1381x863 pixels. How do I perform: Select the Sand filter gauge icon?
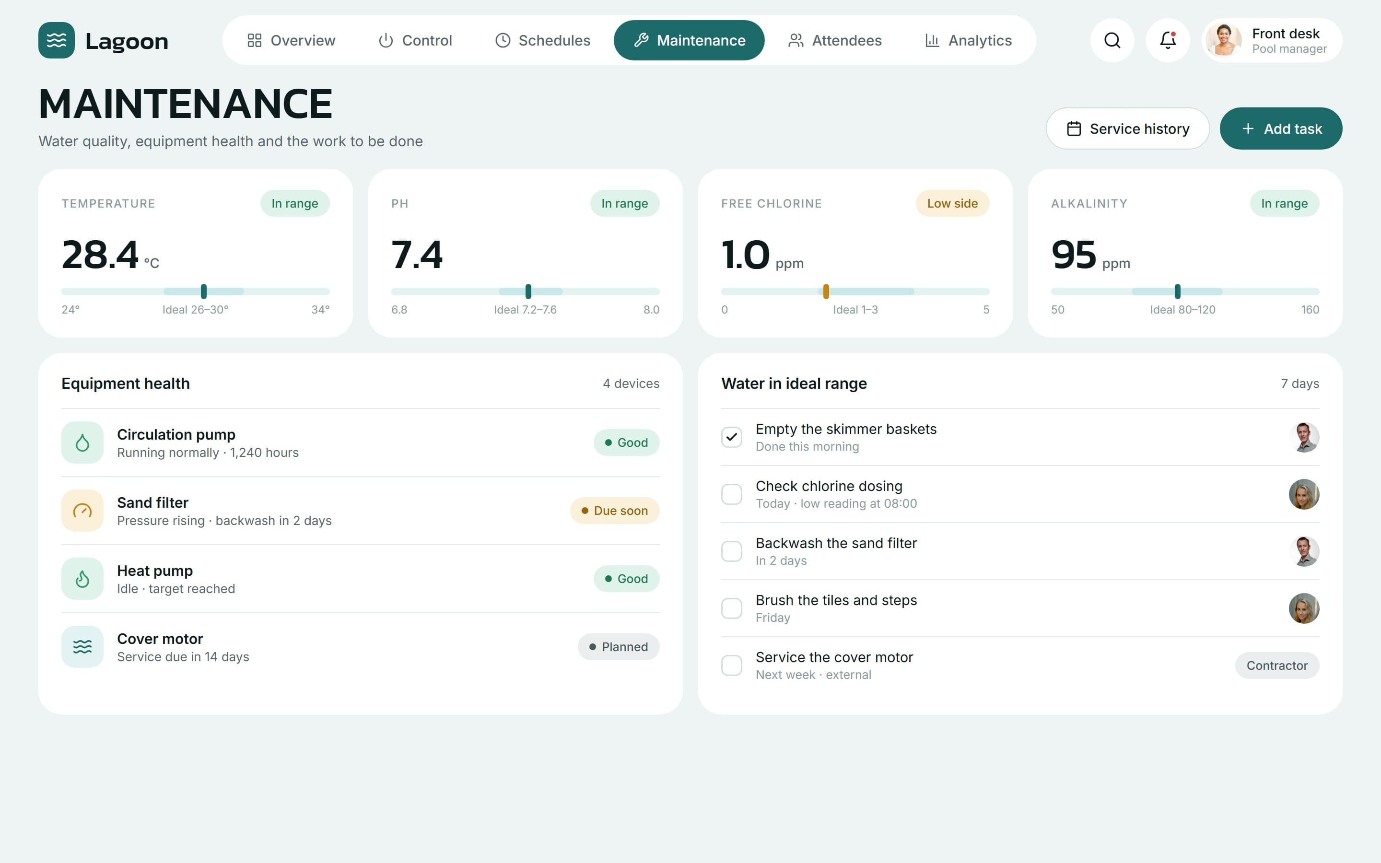click(x=82, y=510)
